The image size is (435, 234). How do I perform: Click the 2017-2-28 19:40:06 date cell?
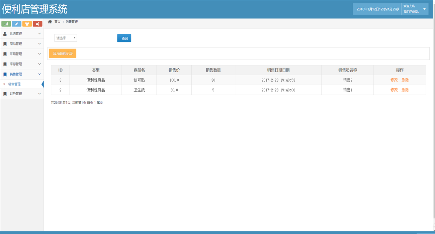[278, 90]
